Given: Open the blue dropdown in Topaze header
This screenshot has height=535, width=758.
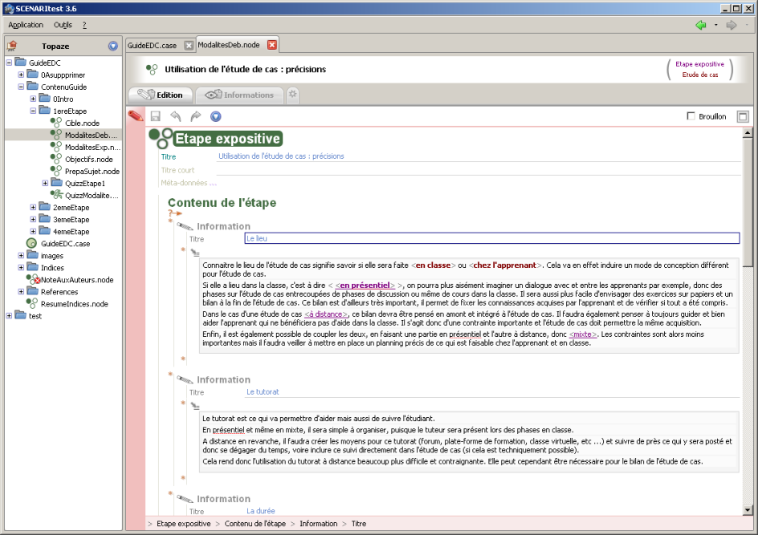Looking at the screenshot, I should [x=113, y=47].
